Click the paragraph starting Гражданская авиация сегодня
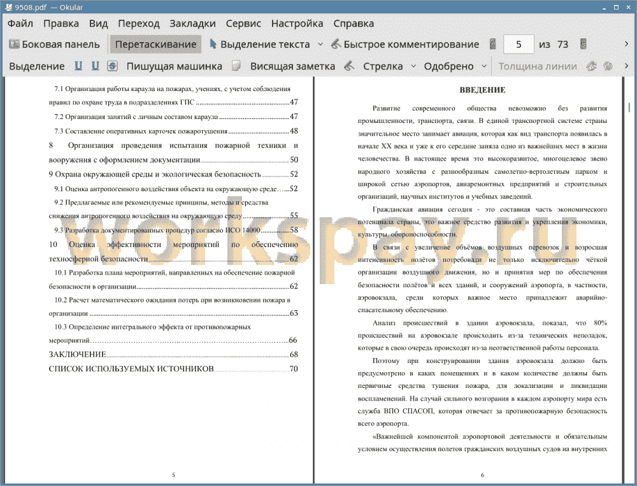The image size is (637, 486). (x=482, y=222)
